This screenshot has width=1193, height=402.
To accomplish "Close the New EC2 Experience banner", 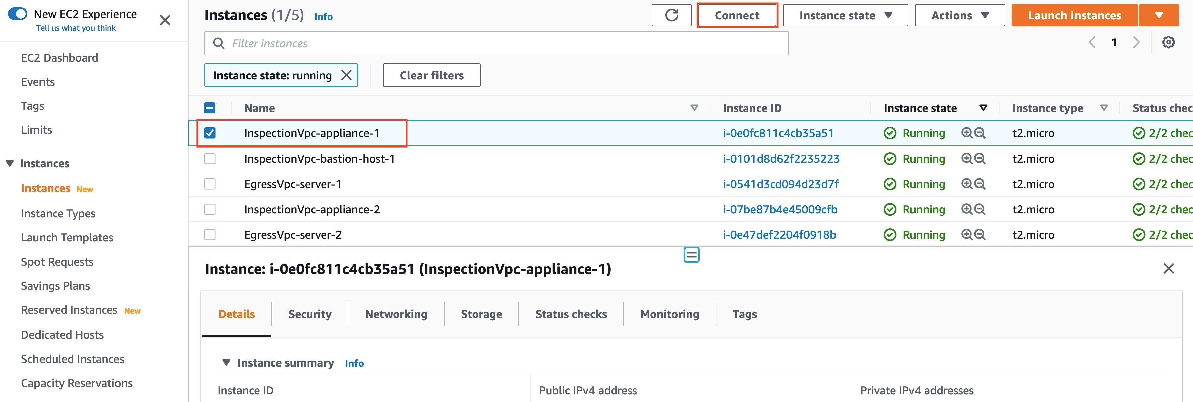I will (165, 20).
